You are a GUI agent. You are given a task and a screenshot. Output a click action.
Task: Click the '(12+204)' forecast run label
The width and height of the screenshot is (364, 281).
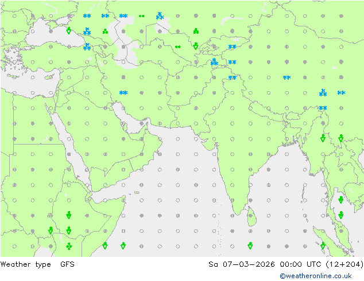[344, 264]
